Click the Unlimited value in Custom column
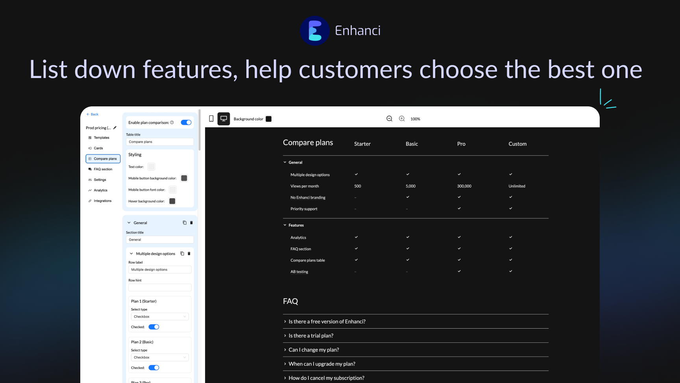This screenshot has height=383, width=680. pos(517,186)
